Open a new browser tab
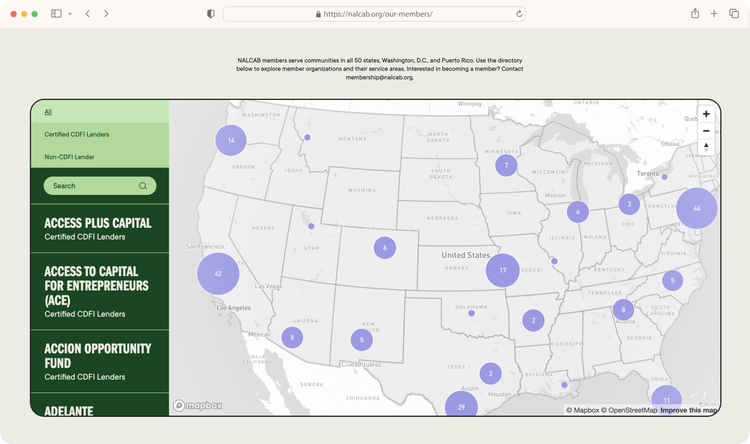The width and height of the screenshot is (750, 444). 714,14
